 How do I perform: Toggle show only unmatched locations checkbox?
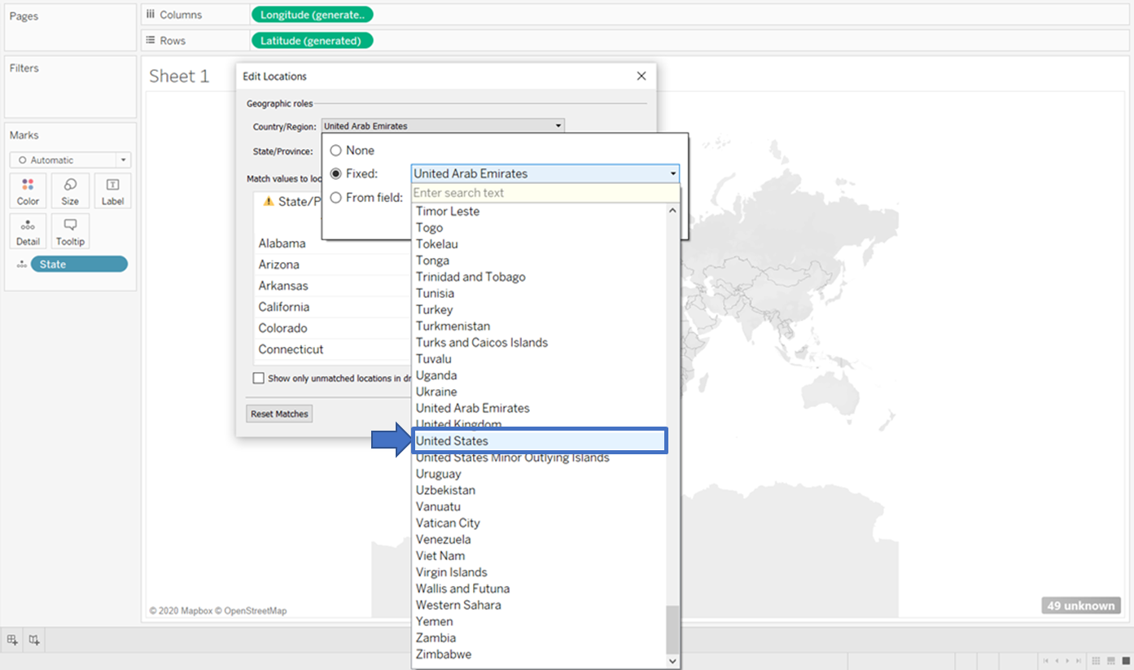(259, 378)
